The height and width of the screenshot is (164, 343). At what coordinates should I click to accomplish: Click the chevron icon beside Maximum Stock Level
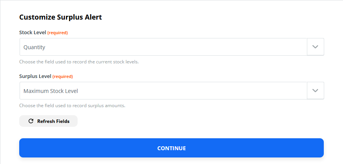[x=315, y=91]
